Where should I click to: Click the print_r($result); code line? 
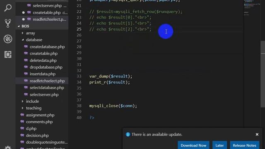click(x=109, y=82)
